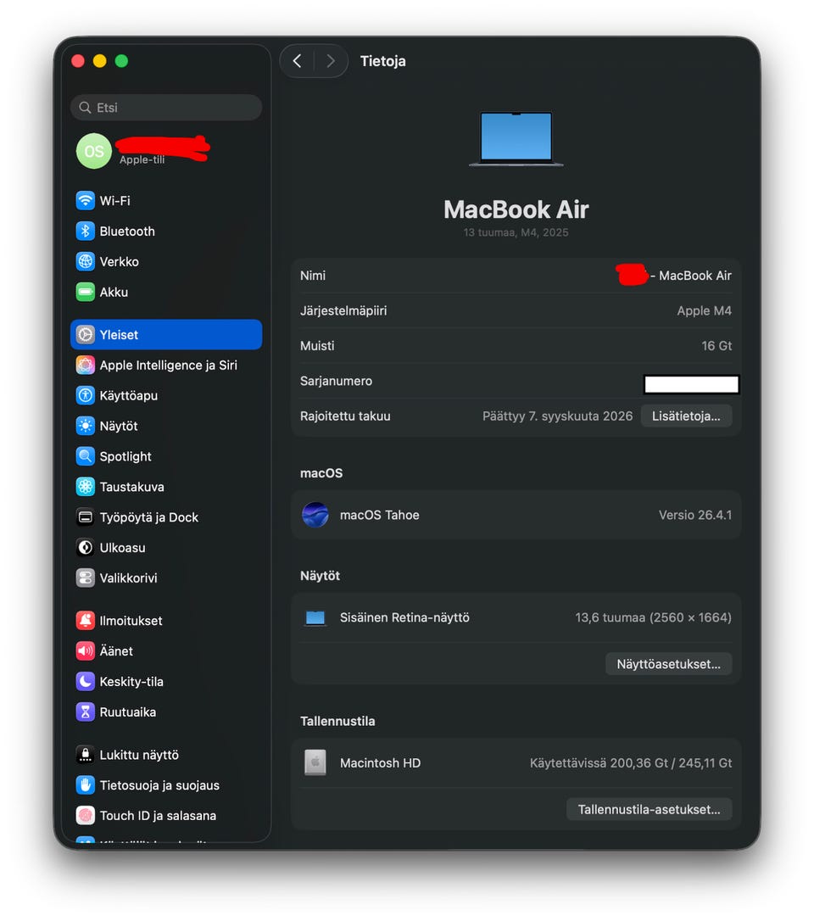
Task: Select the Verkko globe icon
Action: (85, 261)
